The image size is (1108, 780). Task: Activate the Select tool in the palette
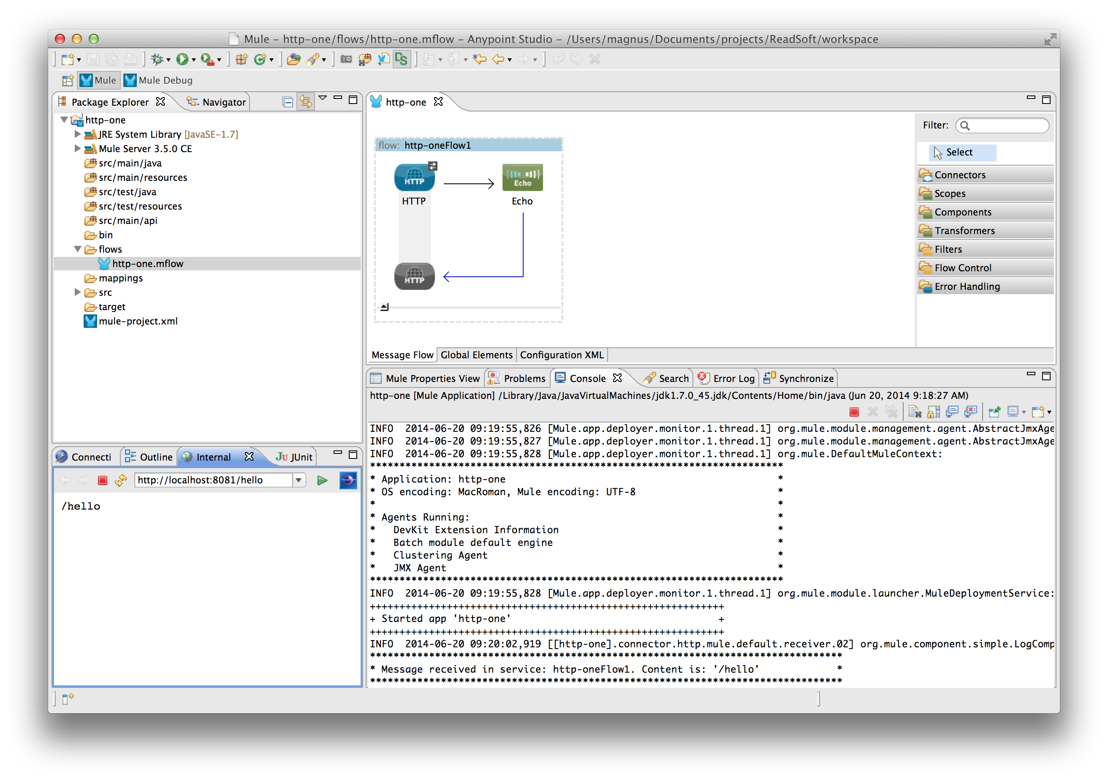click(x=960, y=152)
